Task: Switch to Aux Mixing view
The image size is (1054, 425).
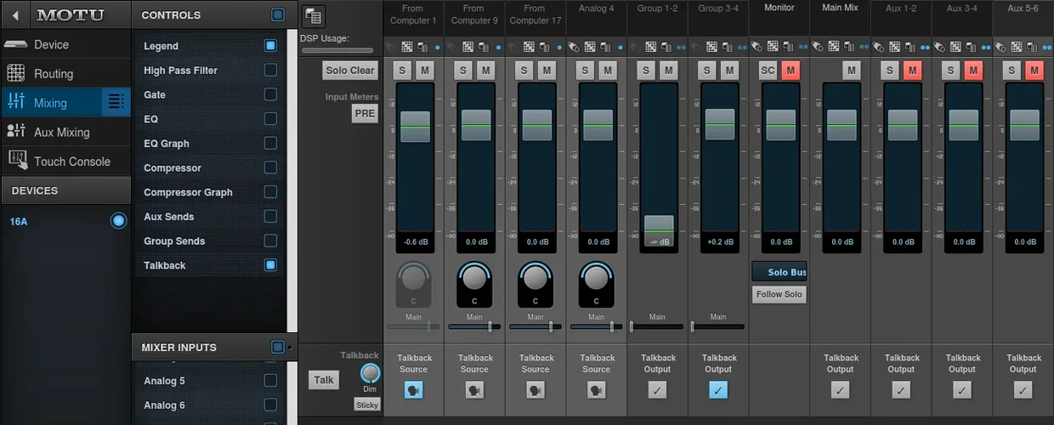Action: tap(61, 132)
